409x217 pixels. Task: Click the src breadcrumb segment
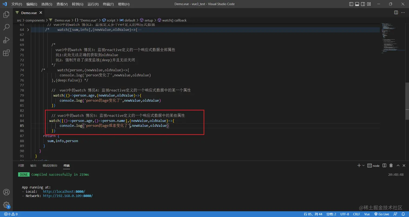coord(19,20)
